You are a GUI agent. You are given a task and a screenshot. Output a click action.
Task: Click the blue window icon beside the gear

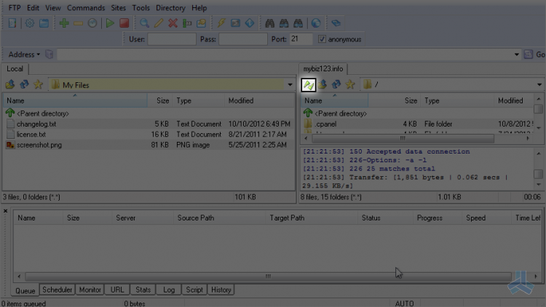pos(44,23)
